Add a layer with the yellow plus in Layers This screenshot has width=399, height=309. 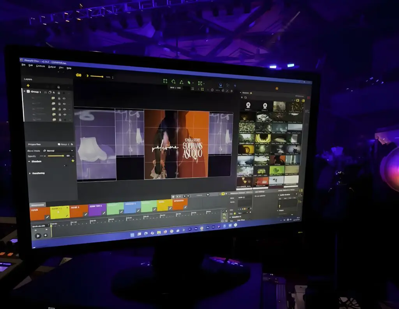tap(28, 85)
